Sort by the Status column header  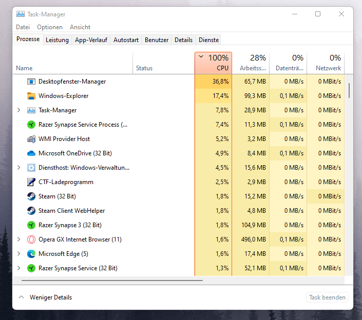(164, 64)
